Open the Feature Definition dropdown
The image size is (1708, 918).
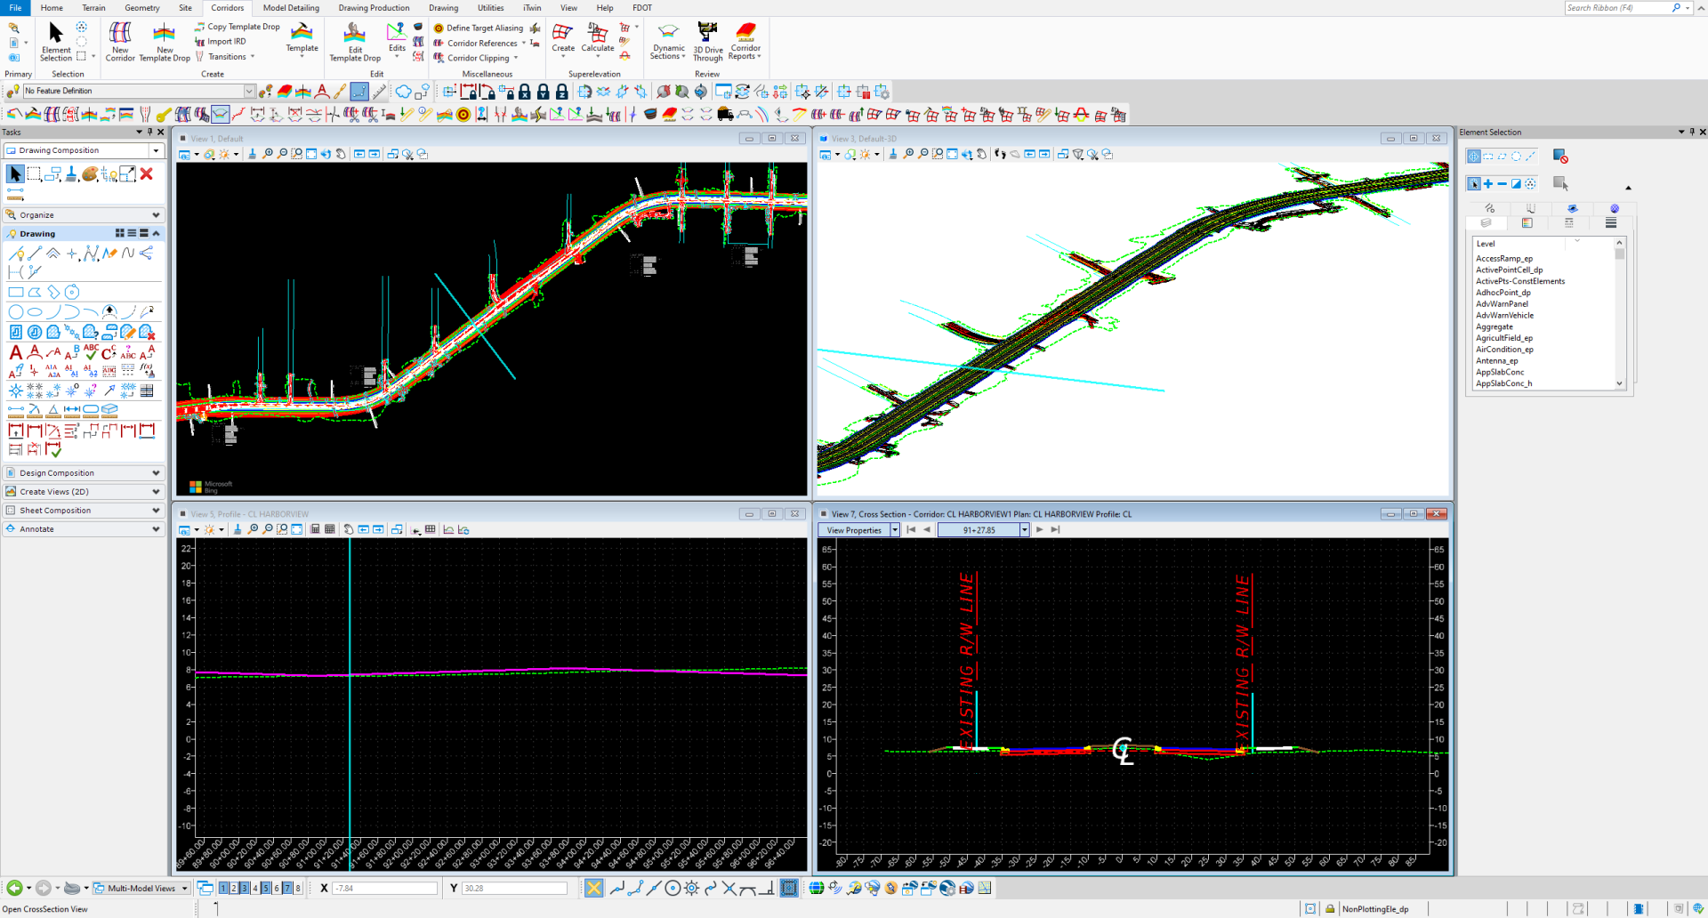[x=249, y=91]
